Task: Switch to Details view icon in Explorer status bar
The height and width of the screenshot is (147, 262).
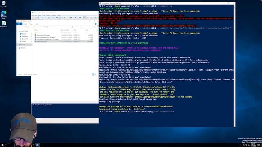Action: tap(93, 75)
